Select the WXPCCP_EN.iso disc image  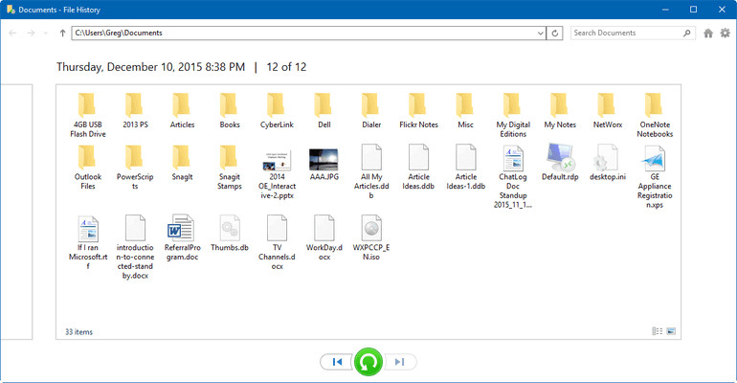[371, 237]
